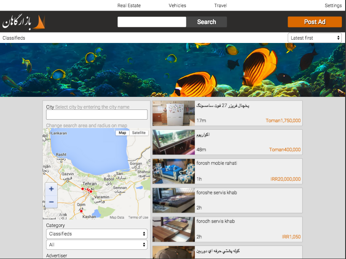The height and width of the screenshot is (259, 346).
Task: Open the Latest first sort dropdown
Action: (315, 38)
